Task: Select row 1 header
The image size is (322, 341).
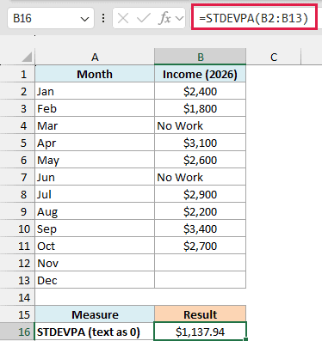Action: click(17, 74)
